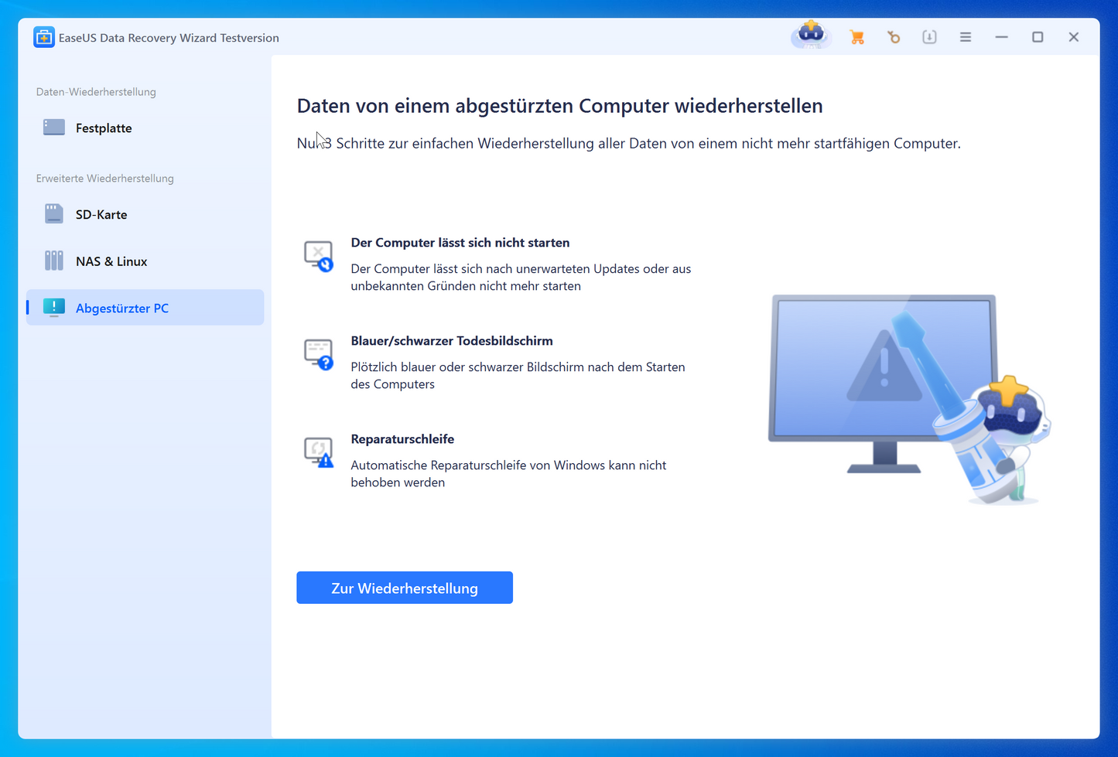Click the download import icon in title bar
1118x757 pixels.
pyautogui.click(x=929, y=37)
